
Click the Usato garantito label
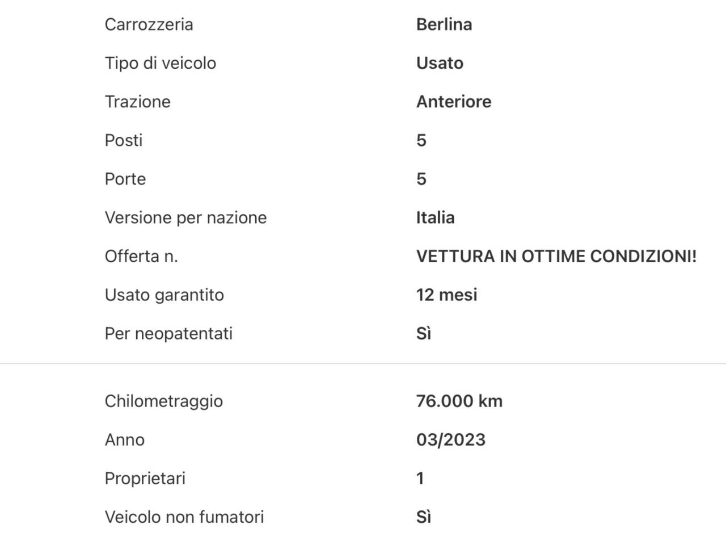(x=164, y=295)
